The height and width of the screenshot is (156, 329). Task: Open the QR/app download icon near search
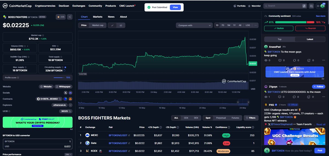(x=311, y=6)
